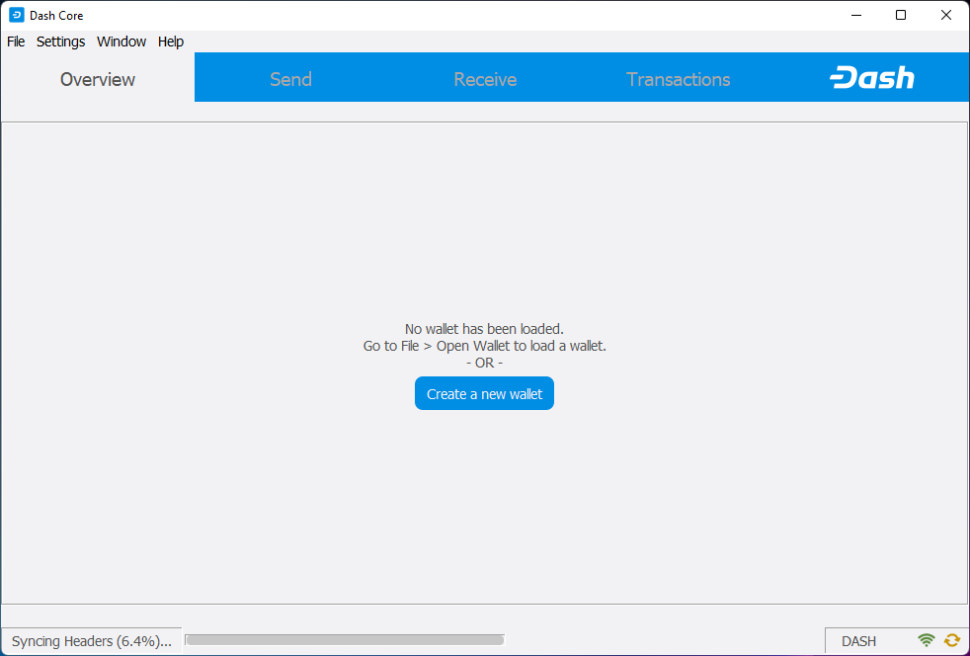
Task: Close the Dash Core window
Action: click(946, 15)
